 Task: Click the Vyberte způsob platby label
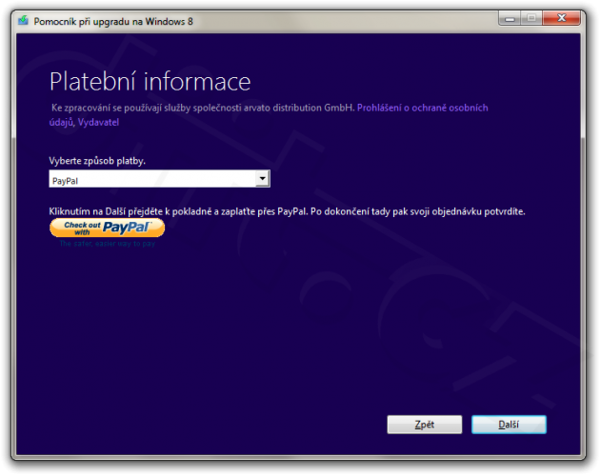click(x=97, y=161)
